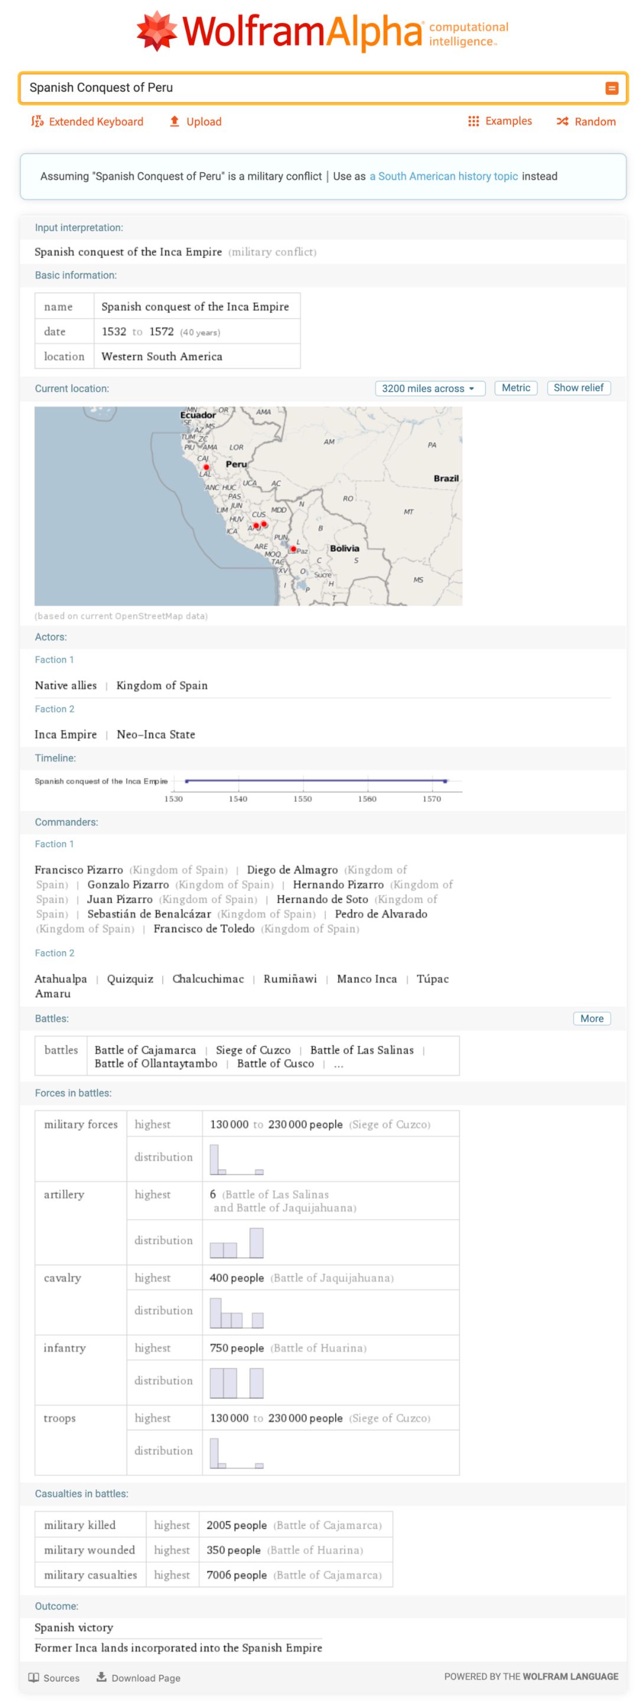638x1701 pixels.
Task: Click the Download Page arrow icon
Action: click(x=101, y=1677)
